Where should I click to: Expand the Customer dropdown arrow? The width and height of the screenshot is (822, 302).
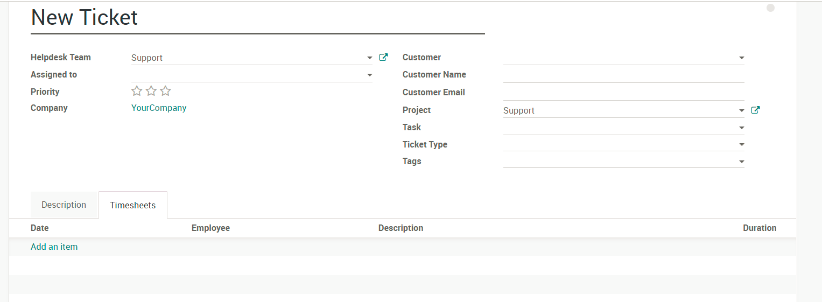pos(741,58)
